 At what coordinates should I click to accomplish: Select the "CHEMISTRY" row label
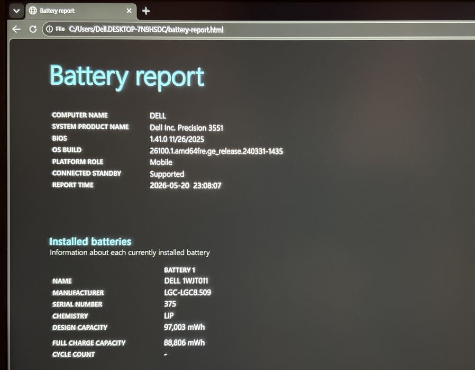(70, 316)
